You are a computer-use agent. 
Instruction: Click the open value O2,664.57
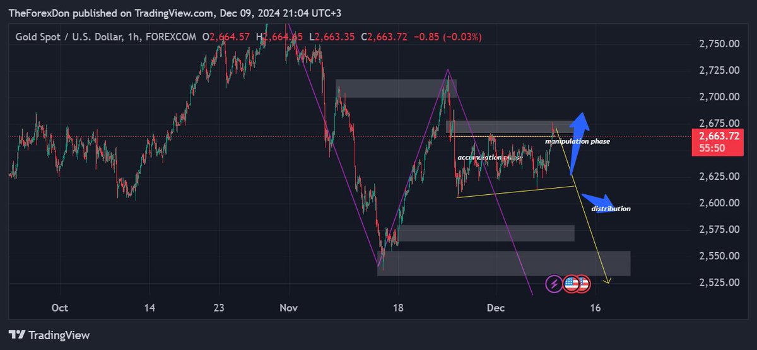(226, 37)
